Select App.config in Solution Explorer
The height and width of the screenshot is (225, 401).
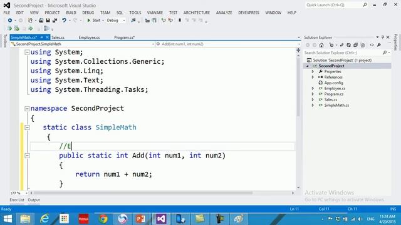pyautogui.click(x=333, y=82)
